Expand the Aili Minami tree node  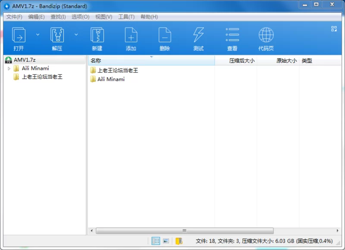[9, 69]
